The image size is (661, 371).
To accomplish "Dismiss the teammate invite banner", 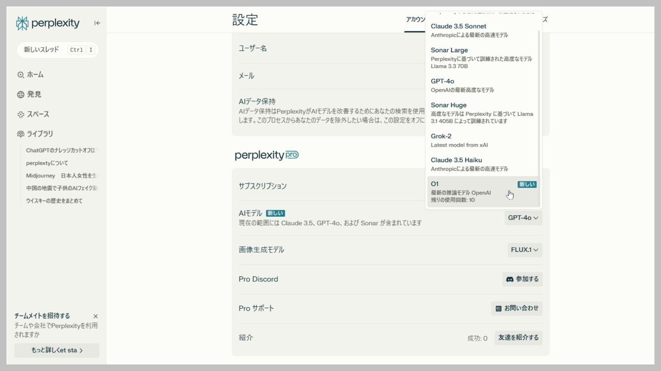I will [96, 316].
